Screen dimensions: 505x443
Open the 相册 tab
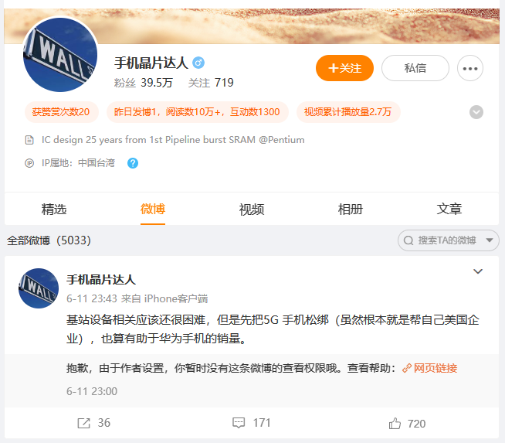350,210
